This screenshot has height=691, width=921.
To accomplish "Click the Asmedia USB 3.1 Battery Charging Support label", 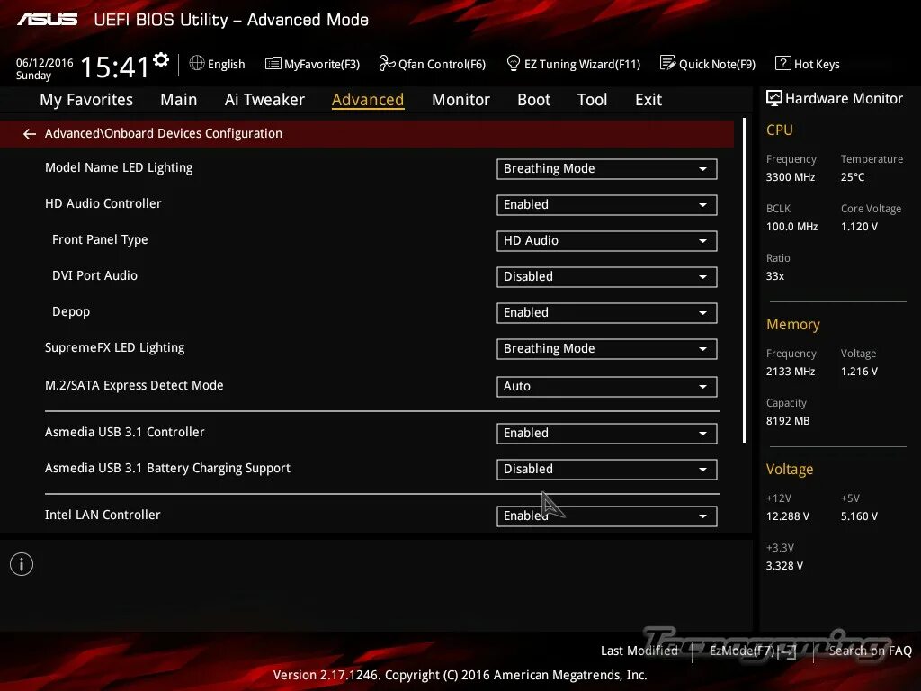I will [167, 468].
